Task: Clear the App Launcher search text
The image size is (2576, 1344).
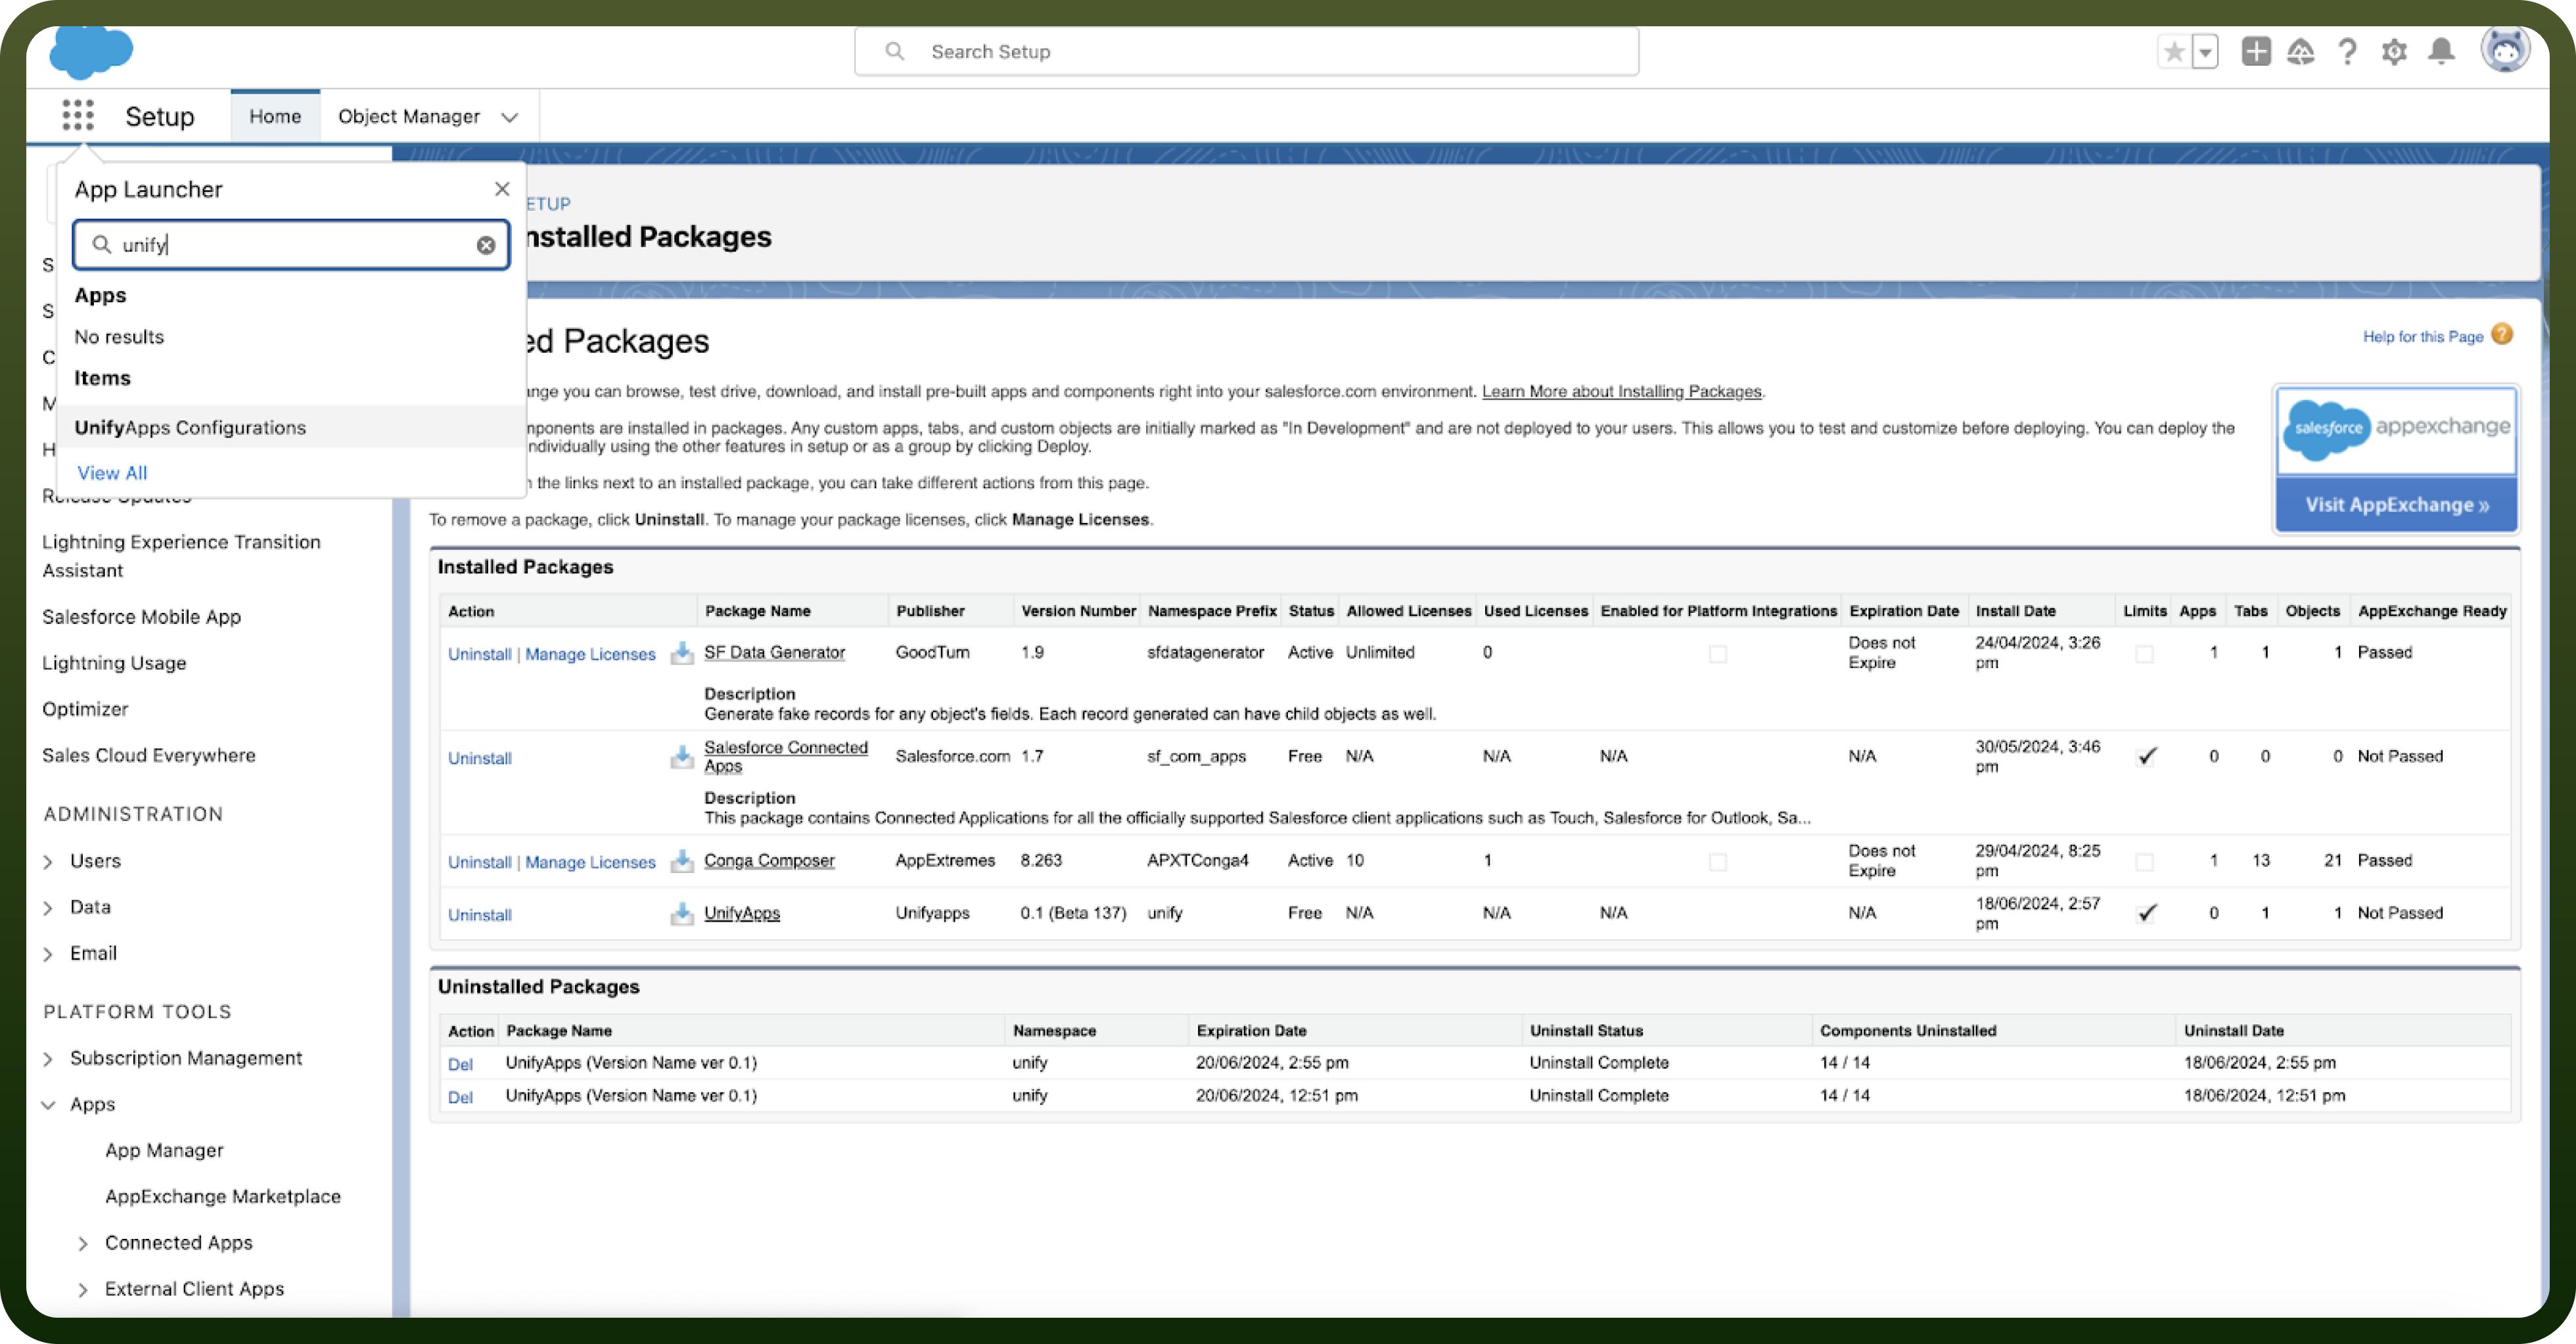Action: point(486,245)
